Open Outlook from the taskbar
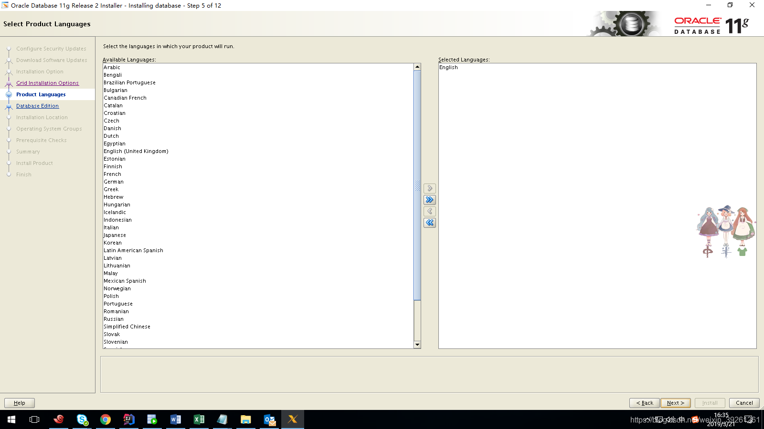 tap(269, 419)
